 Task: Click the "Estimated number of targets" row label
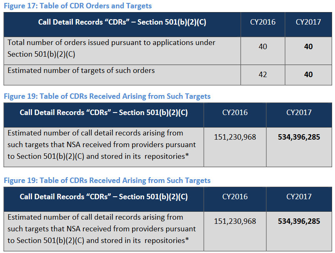(x=81, y=70)
